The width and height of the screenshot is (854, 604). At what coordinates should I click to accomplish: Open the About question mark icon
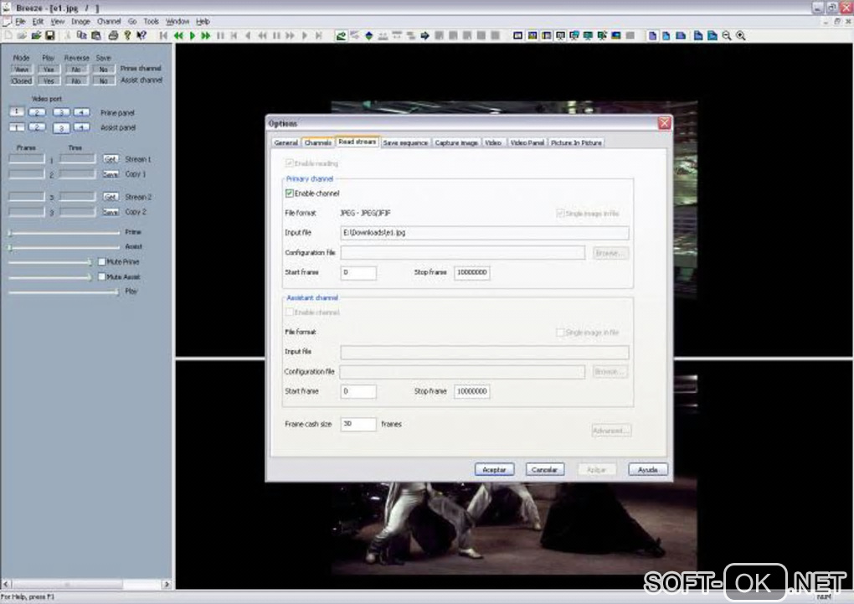[127, 35]
